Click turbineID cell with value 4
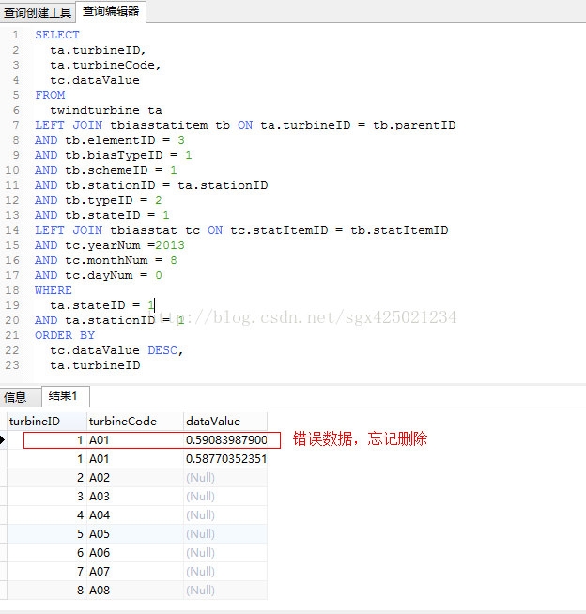Image resolution: width=586 pixels, height=614 pixels. tap(47, 514)
